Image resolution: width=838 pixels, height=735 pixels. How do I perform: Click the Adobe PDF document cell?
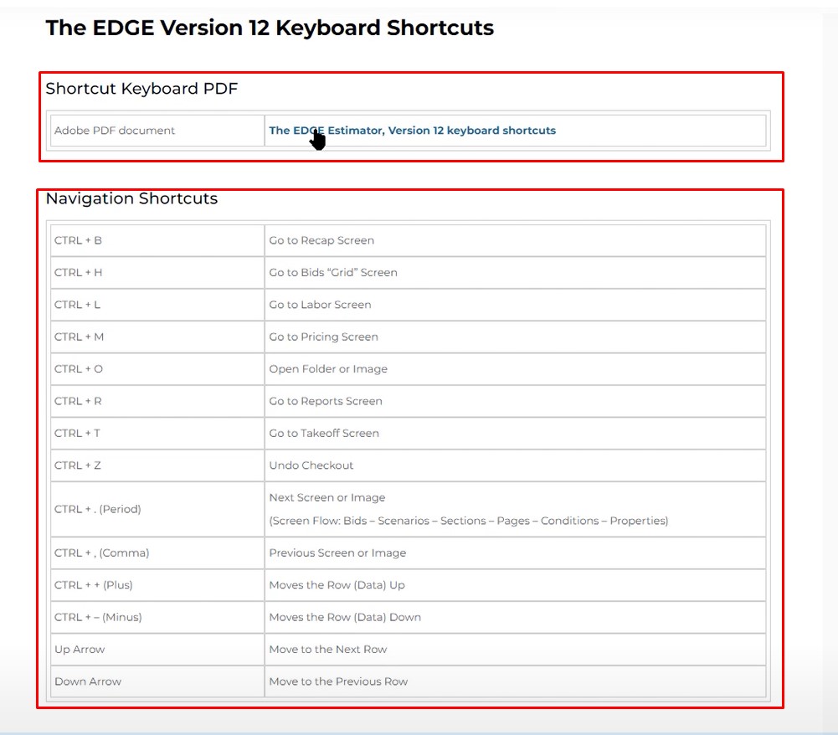coord(115,131)
